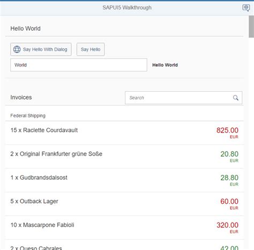Screen dimensions: 254x250
Task: Click Say Hello With Dialog button
Action: click(41, 49)
